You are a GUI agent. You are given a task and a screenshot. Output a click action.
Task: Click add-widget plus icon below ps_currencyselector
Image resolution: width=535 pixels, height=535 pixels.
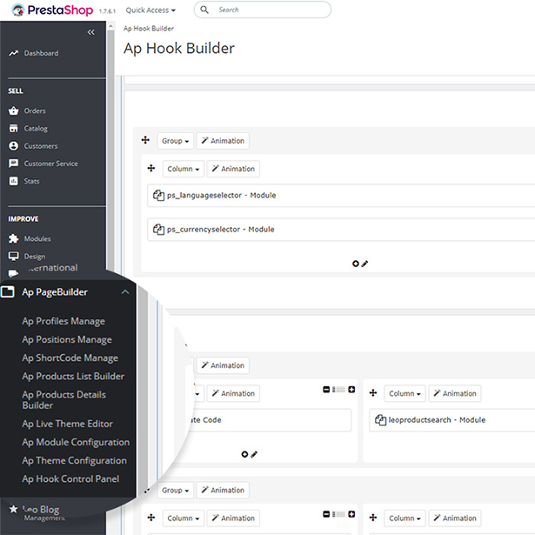pyautogui.click(x=355, y=264)
